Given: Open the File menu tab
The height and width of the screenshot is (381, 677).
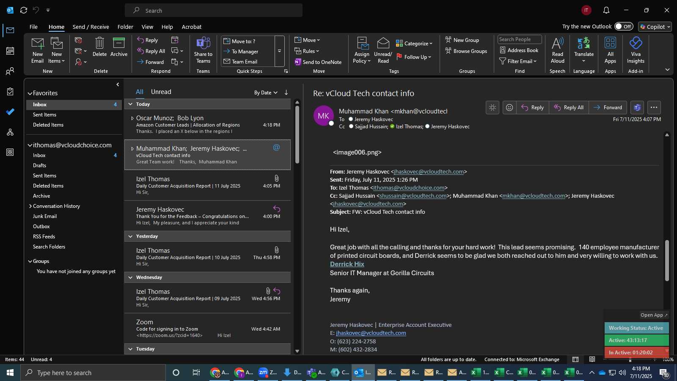Looking at the screenshot, I should pyautogui.click(x=33, y=27).
